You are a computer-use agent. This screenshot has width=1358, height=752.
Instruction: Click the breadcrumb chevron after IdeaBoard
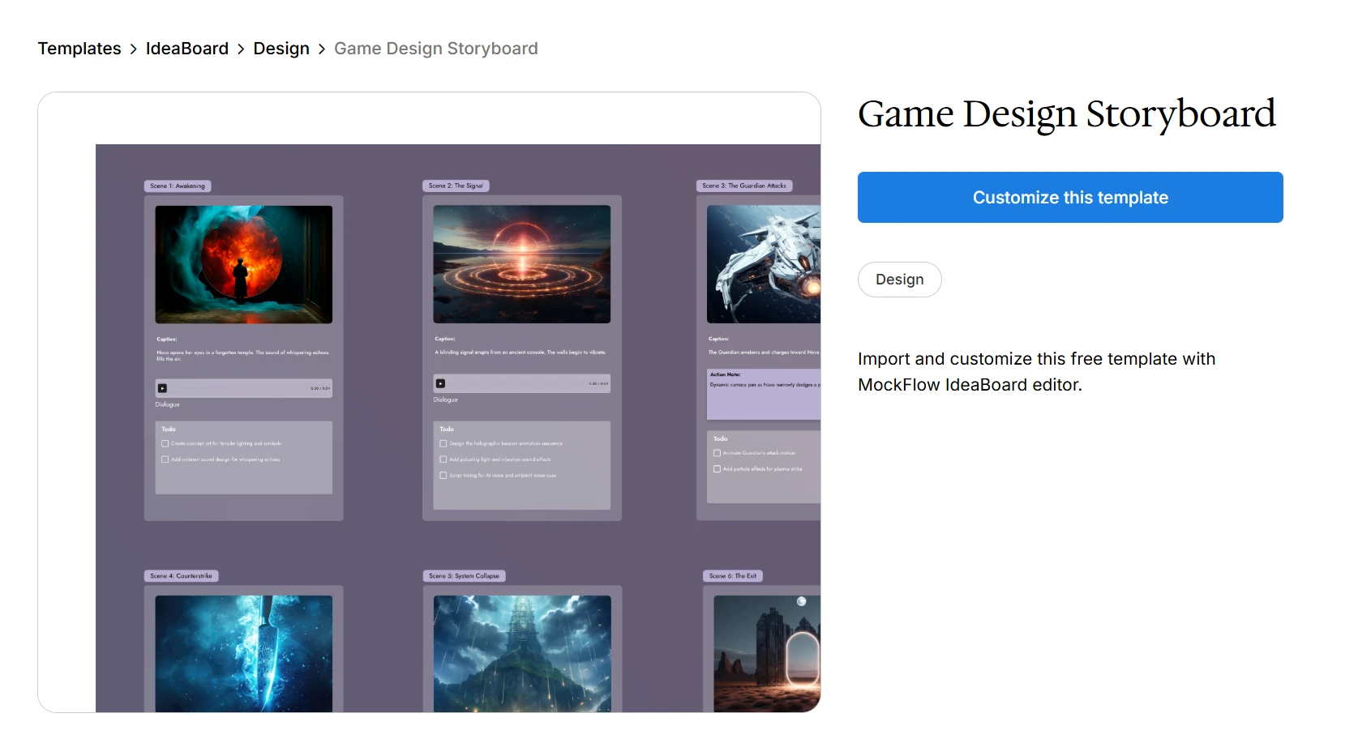(x=241, y=49)
